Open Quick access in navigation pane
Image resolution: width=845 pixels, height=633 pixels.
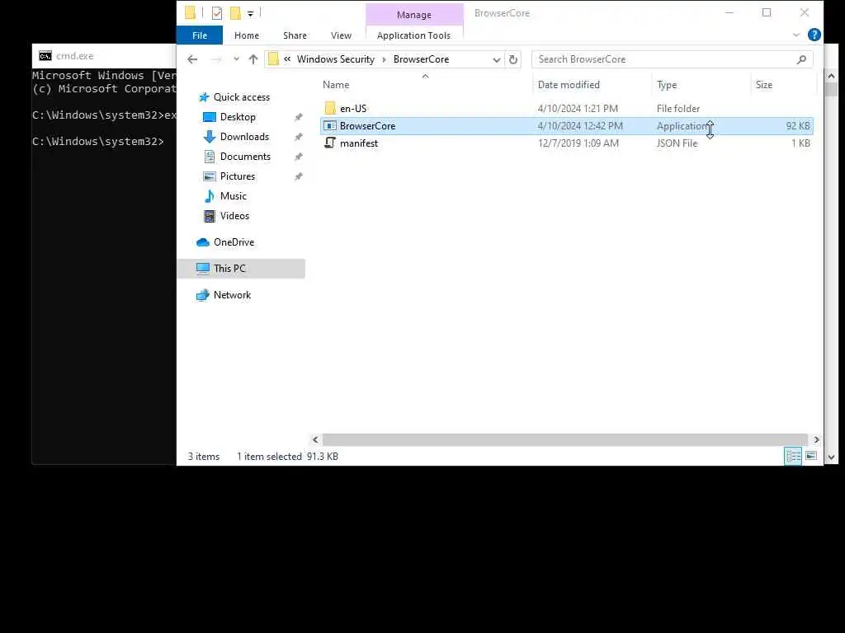242,97
